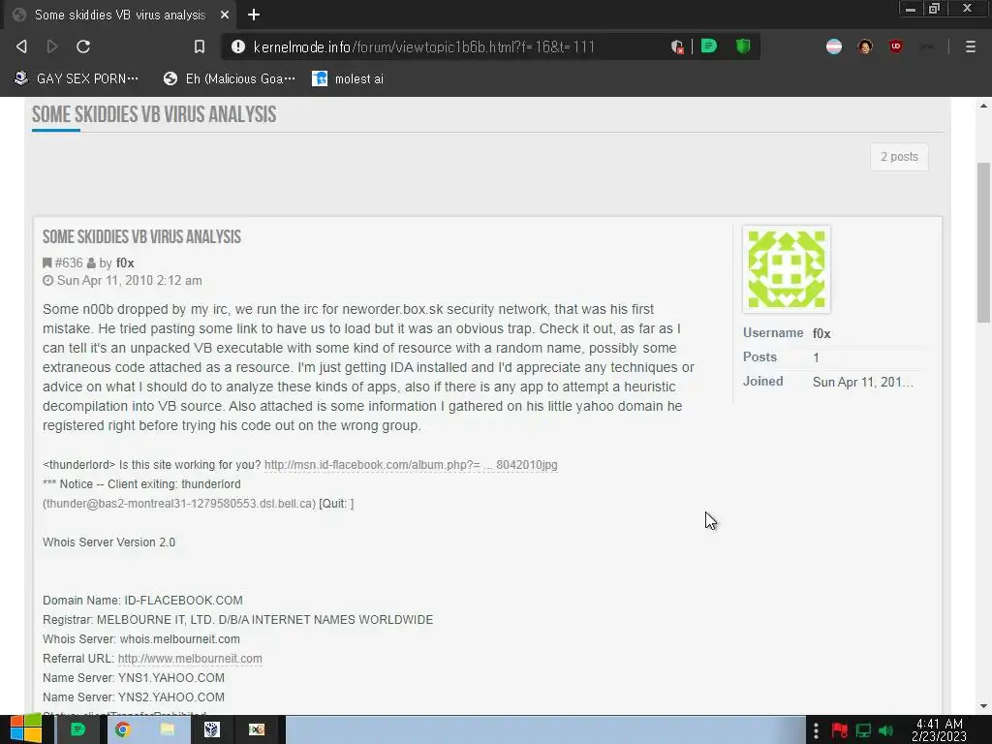
Task: Click the vertical scrollbar thumb
Action: [x=984, y=242]
